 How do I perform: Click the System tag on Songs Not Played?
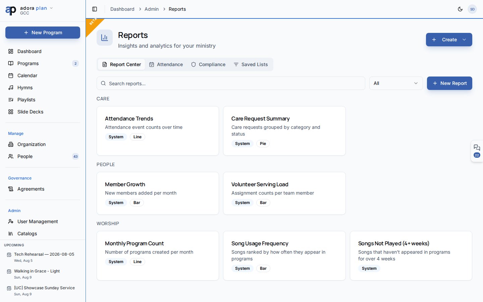click(x=369, y=268)
